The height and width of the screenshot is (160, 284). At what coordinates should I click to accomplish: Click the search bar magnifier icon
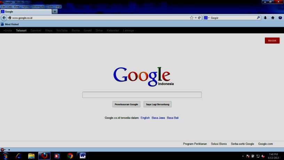click(x=258, y=18)
